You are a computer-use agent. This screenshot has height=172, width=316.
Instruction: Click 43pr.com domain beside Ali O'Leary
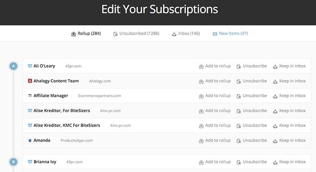point(73,66)
